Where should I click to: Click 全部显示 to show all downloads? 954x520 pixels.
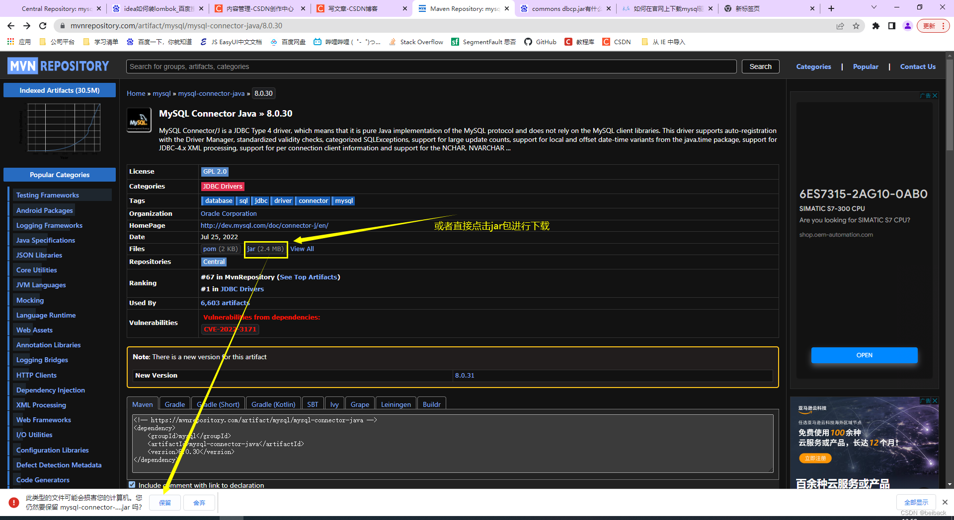click(x=916, y=502)
